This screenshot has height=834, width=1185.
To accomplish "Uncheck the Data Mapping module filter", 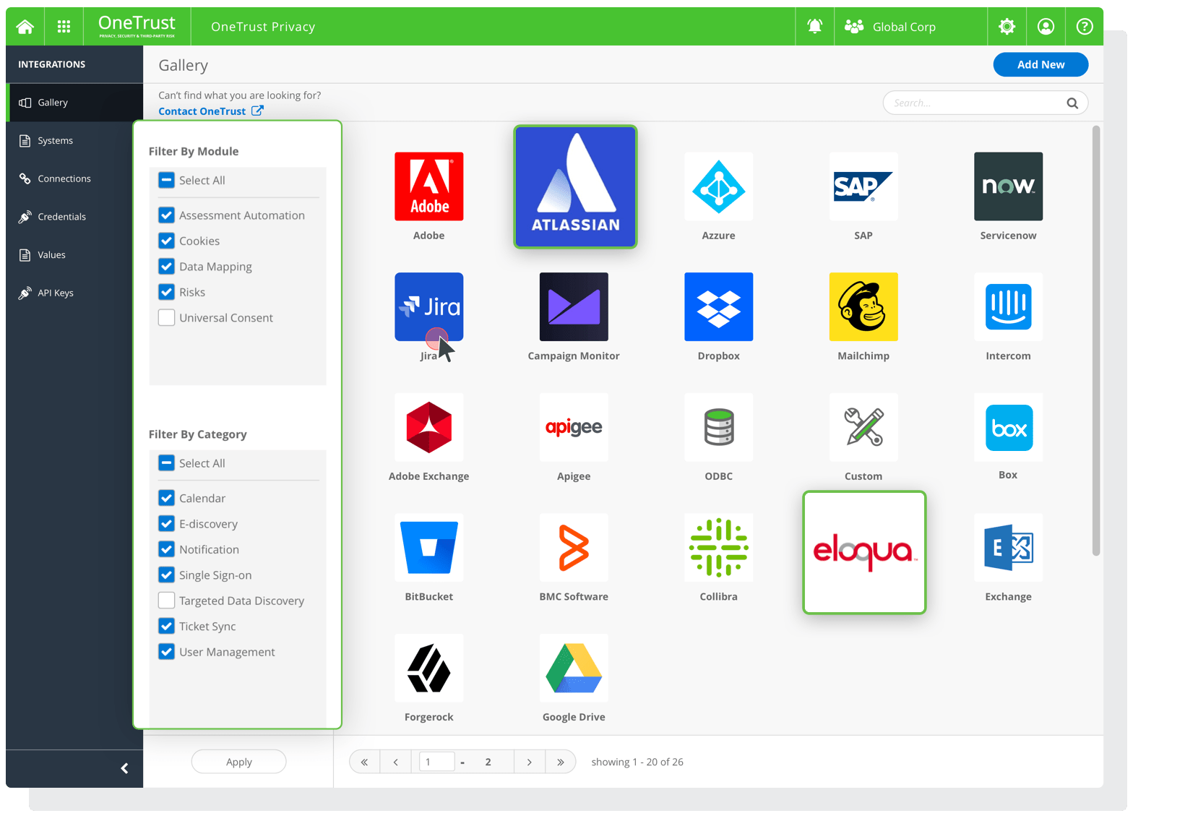I will 166,267.
